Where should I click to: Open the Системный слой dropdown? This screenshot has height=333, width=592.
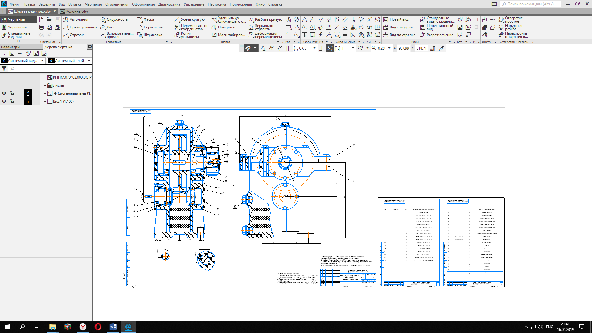click(x=89, y=61)
